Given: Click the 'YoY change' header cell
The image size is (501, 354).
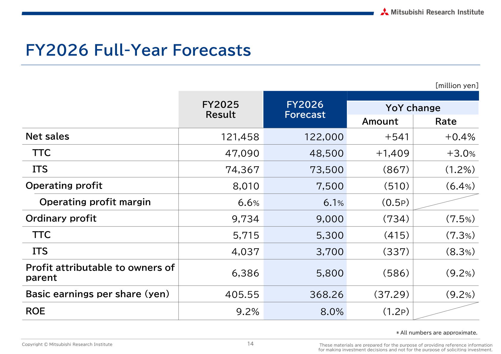Looking at the screenshot, I should 413,108.
